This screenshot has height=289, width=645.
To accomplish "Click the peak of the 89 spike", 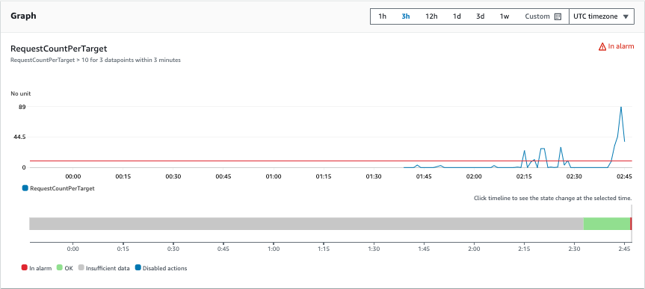I will click(x=621, y=107).
